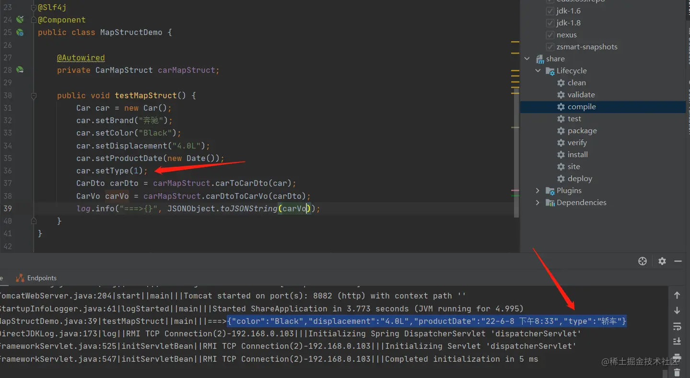Click the verify lifecycle goal label
The width and height of the screenshot is (690, 378).
point(577,143)
